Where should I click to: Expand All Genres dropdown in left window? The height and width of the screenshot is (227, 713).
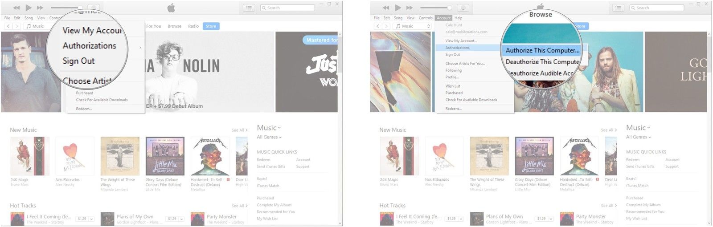[269, 137]
